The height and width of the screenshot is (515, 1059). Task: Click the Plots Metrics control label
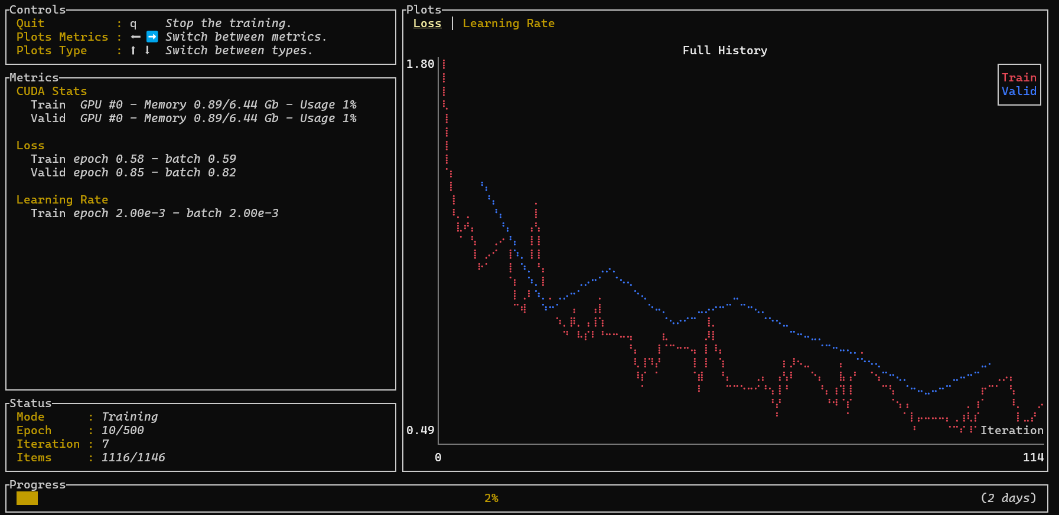[x=62, y=37]
